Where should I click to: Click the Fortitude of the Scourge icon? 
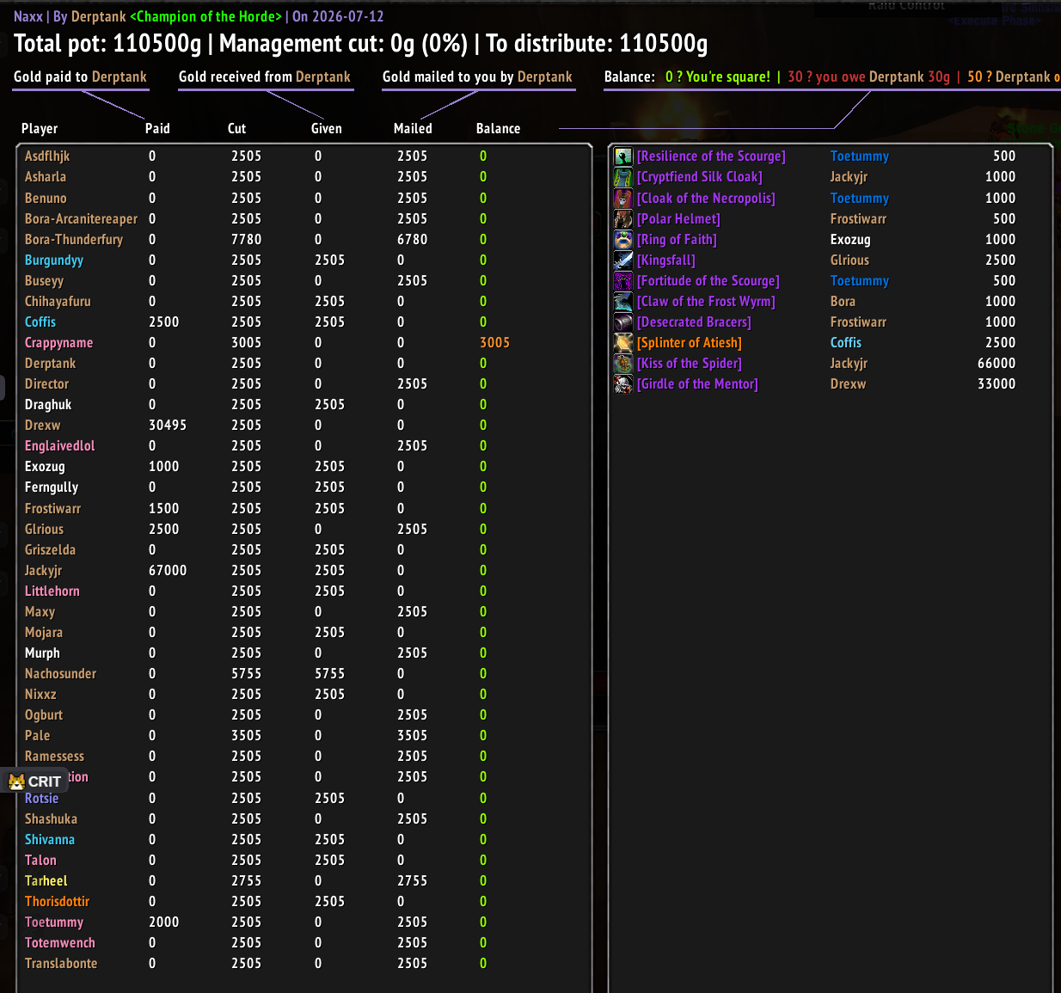click(x=623, y=280)
